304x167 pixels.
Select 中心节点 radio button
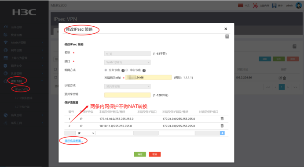127,70
